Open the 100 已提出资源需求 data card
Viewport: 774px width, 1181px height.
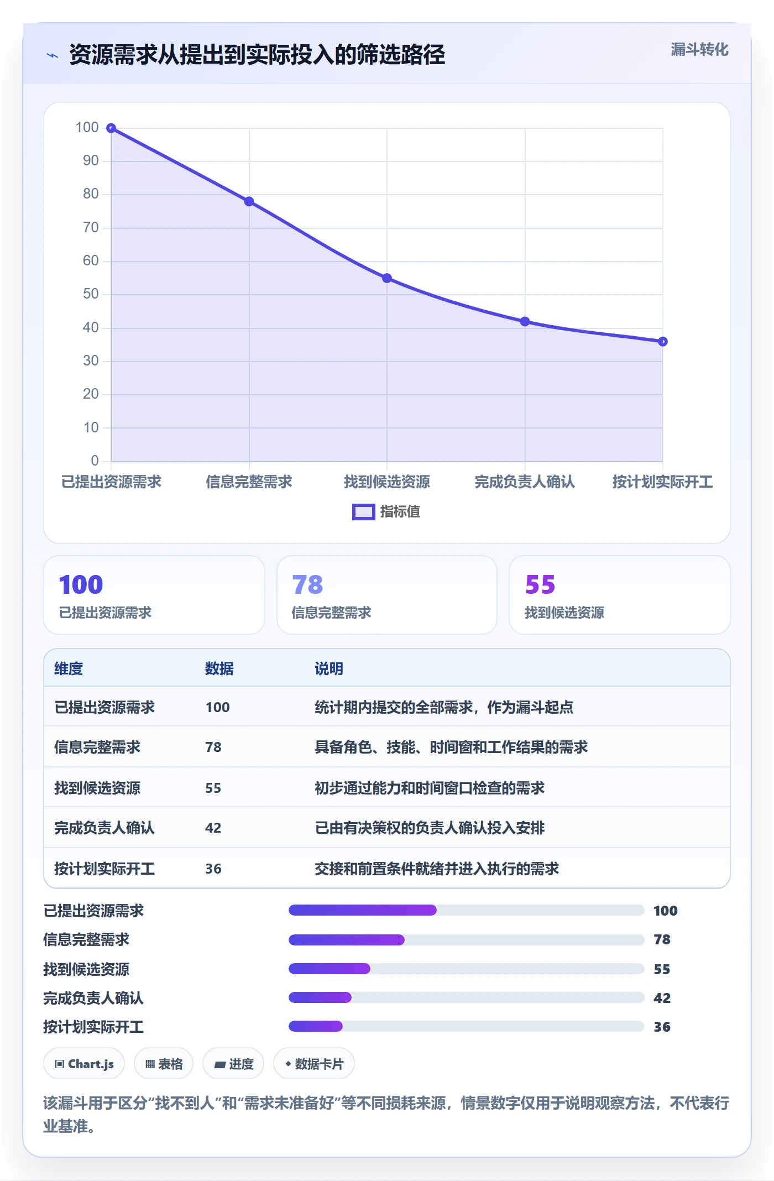click(x=154, y=595)
